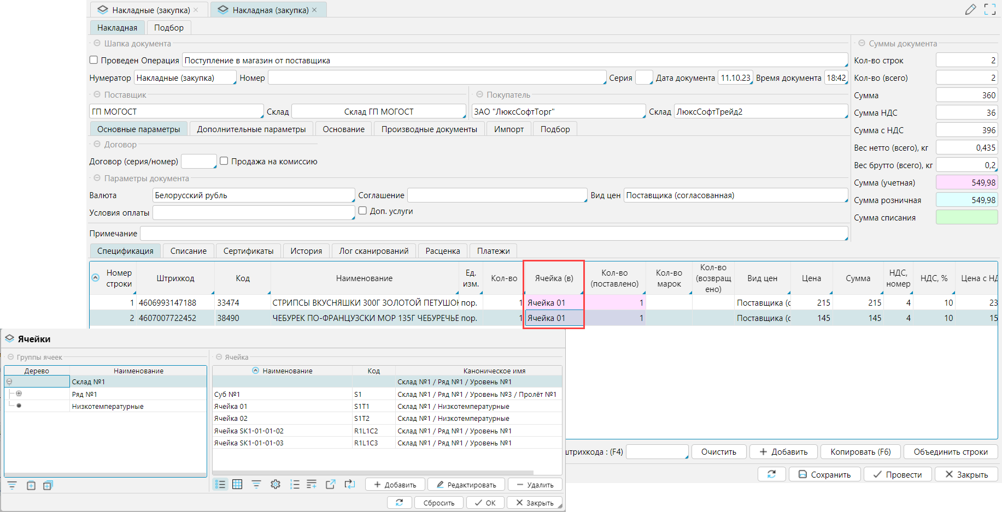The image size is (1002, 512).
Task: Switch cells panel to grid view icon
Action: 237,484
